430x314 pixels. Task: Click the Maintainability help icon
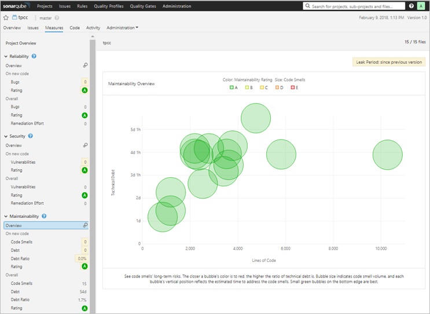pyautogui.click(x=44, y=216)
